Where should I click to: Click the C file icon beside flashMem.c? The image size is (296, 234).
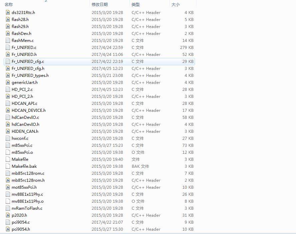(7, 40)
